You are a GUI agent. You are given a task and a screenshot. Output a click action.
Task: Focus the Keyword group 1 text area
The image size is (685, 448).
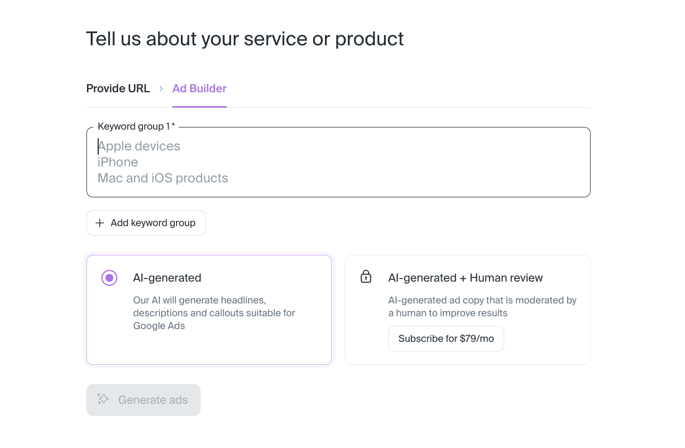338,162
